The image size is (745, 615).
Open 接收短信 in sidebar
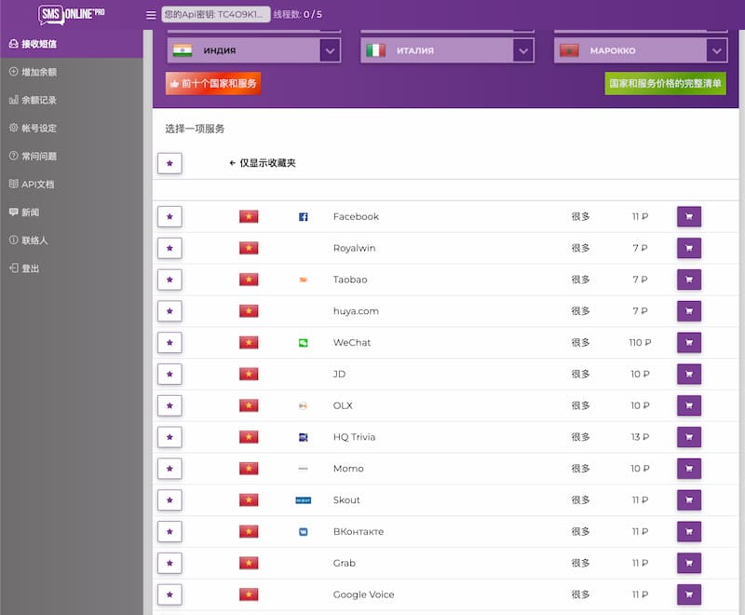72,44
